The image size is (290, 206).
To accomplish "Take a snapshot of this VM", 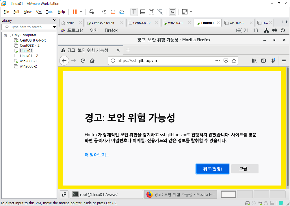I will point(104,12).
